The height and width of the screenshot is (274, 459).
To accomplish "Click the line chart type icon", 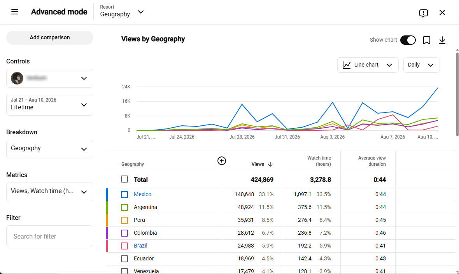I will point(347,65).
